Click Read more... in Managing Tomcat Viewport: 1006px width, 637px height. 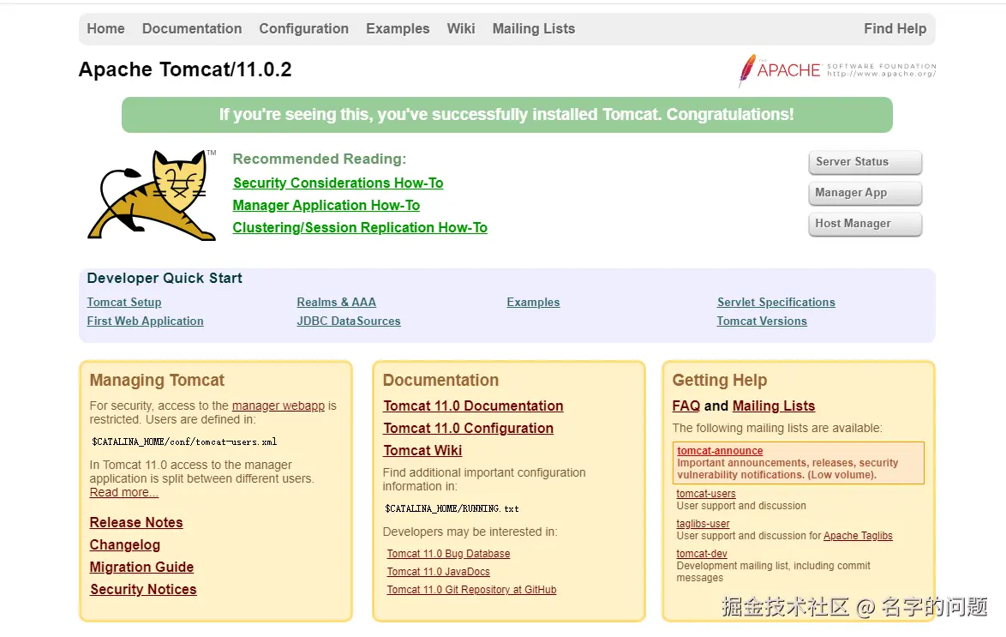tap(124, 492)
